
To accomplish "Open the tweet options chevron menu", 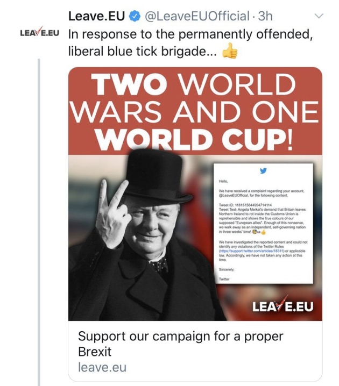I will (x=319, y=17).
